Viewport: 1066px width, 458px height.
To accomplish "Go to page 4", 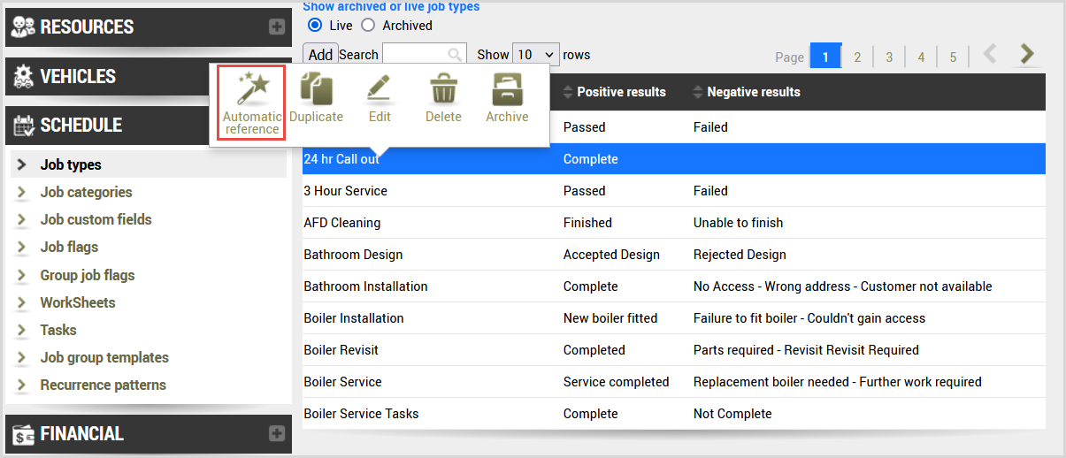I will [x=921, y=57].
